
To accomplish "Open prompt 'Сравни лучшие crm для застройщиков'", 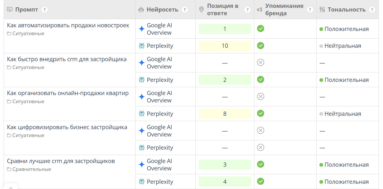I will click(61, 161).
